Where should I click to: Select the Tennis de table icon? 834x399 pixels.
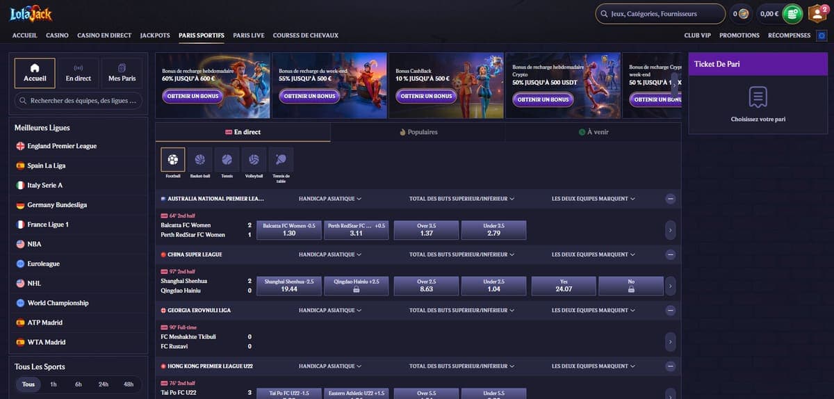[281, 160]
